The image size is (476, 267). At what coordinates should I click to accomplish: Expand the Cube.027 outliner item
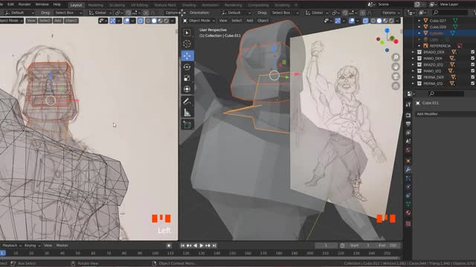419,21
